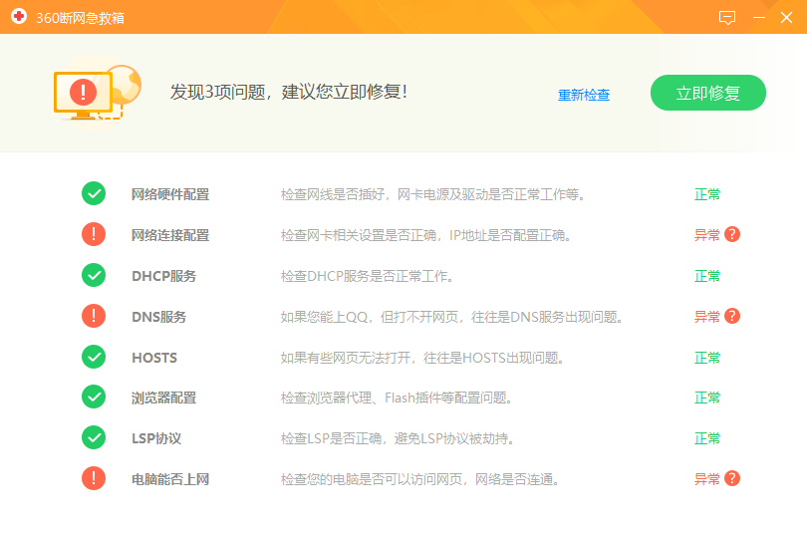The width and height of the screenshot is (807, 533).
Task: Click the 立即修复 repair button
Action: point(707,93)
